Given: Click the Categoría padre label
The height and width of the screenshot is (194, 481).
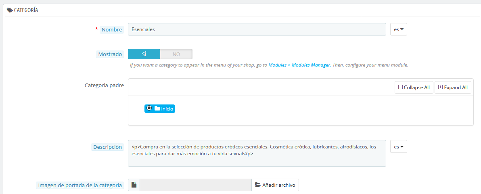Looking at the screenshot, I should pyautogui.click(x=104, y=86).
